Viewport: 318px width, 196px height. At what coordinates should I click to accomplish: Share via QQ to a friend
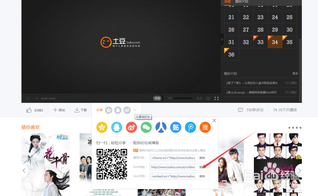116,127
